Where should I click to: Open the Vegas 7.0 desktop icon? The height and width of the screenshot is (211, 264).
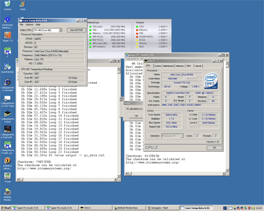point(8,37)
